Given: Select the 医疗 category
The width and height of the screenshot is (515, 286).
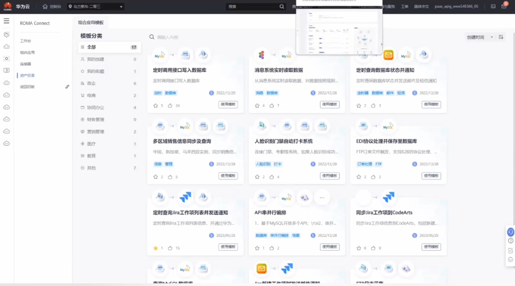Looking at the screenshot, I should (x=109, y=144).
